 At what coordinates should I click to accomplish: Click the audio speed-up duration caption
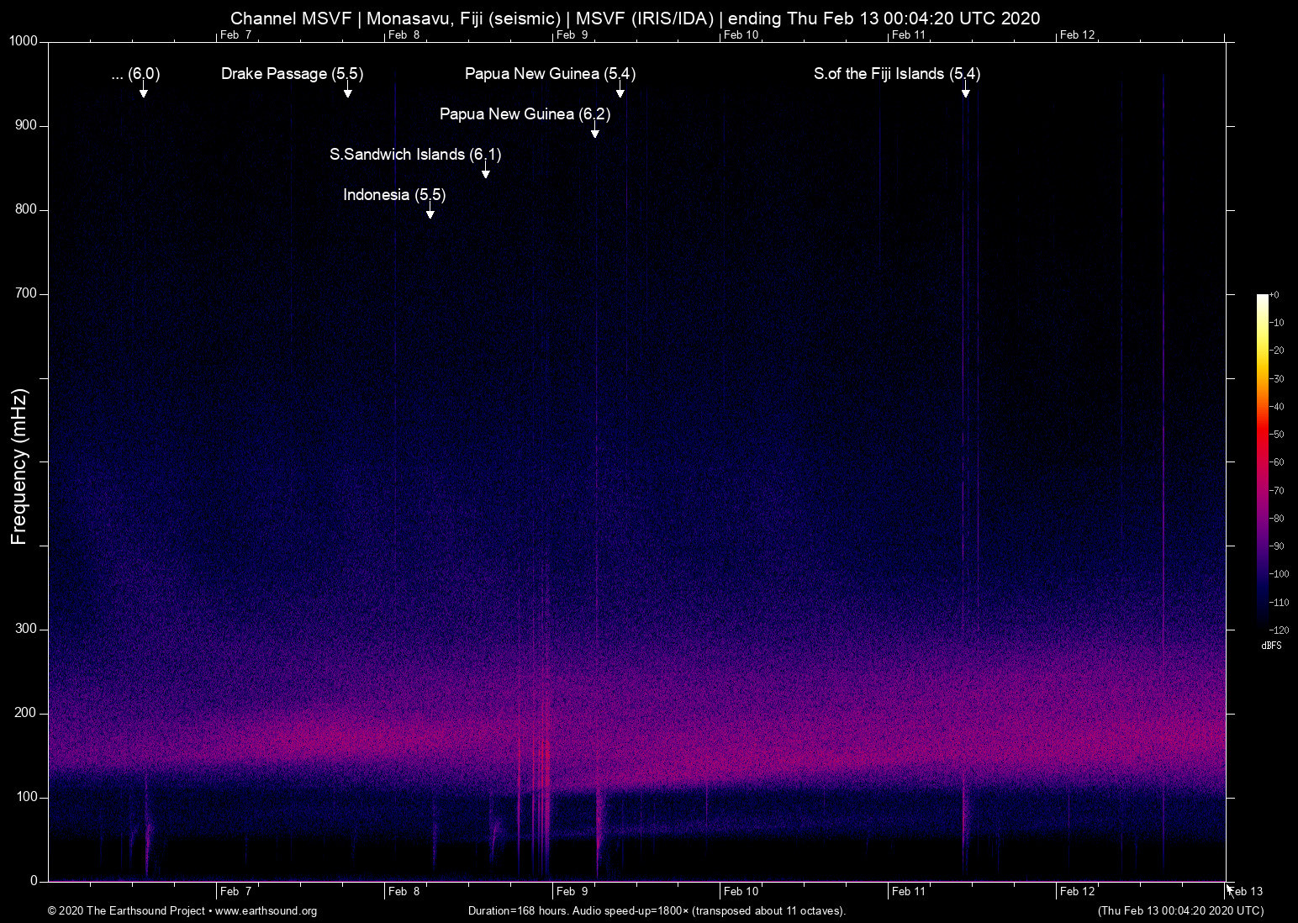tap(656, 911)
